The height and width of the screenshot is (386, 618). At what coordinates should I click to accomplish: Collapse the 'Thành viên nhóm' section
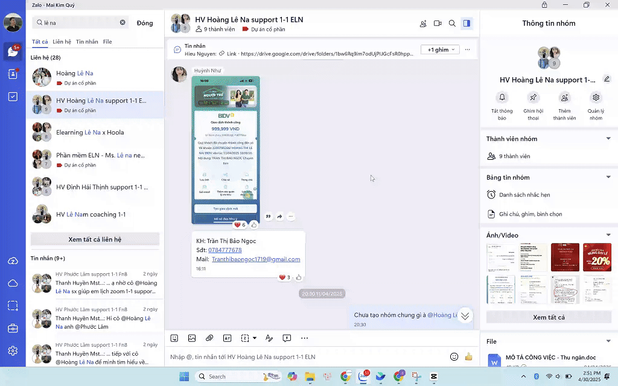(x=608, y=139)
